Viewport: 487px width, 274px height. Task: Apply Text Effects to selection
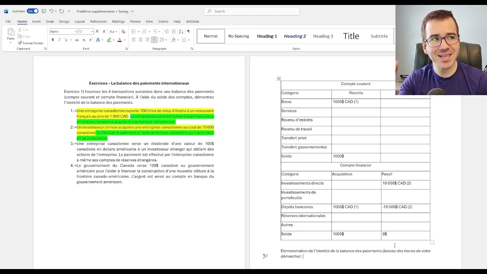coord(98,40)
